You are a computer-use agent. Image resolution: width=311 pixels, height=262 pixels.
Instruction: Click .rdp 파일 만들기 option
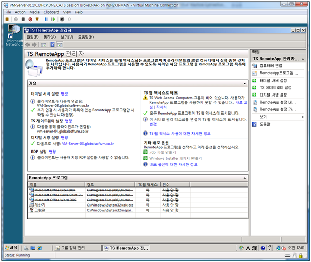click(x=163, y=152)
